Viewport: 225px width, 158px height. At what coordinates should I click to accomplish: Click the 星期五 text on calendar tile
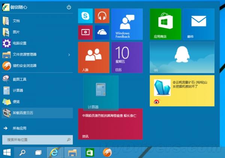point(120,62)
